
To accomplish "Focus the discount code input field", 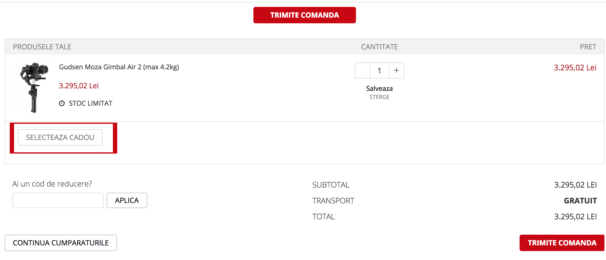I will click(x=58, y=200).
